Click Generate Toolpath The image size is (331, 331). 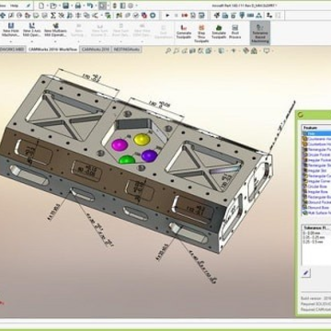coord(184,31)
